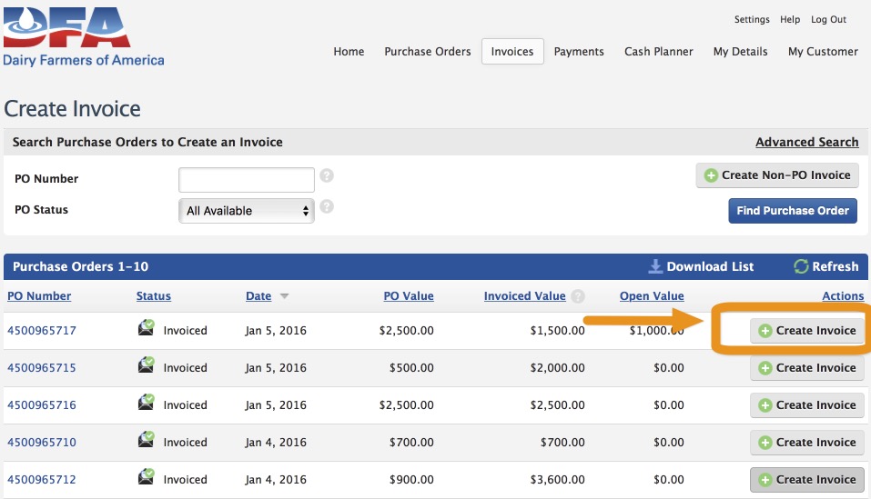This screenshot has width=871, height=499.
Task: Click the DFA Dairy Farmers of America logo
Action: point(83,36)
